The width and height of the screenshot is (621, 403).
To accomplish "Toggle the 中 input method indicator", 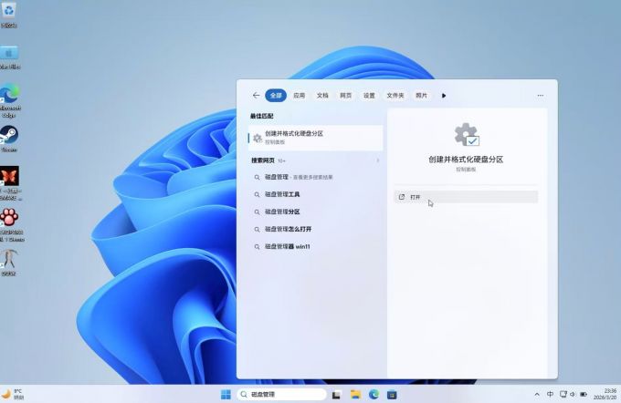I will (550, 394).
